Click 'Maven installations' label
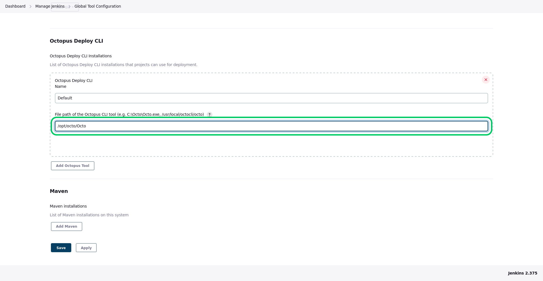 click(x=68, y=206)
